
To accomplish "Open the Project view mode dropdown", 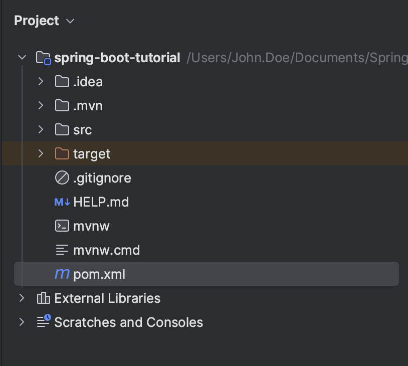I will (x=70, y=21).
